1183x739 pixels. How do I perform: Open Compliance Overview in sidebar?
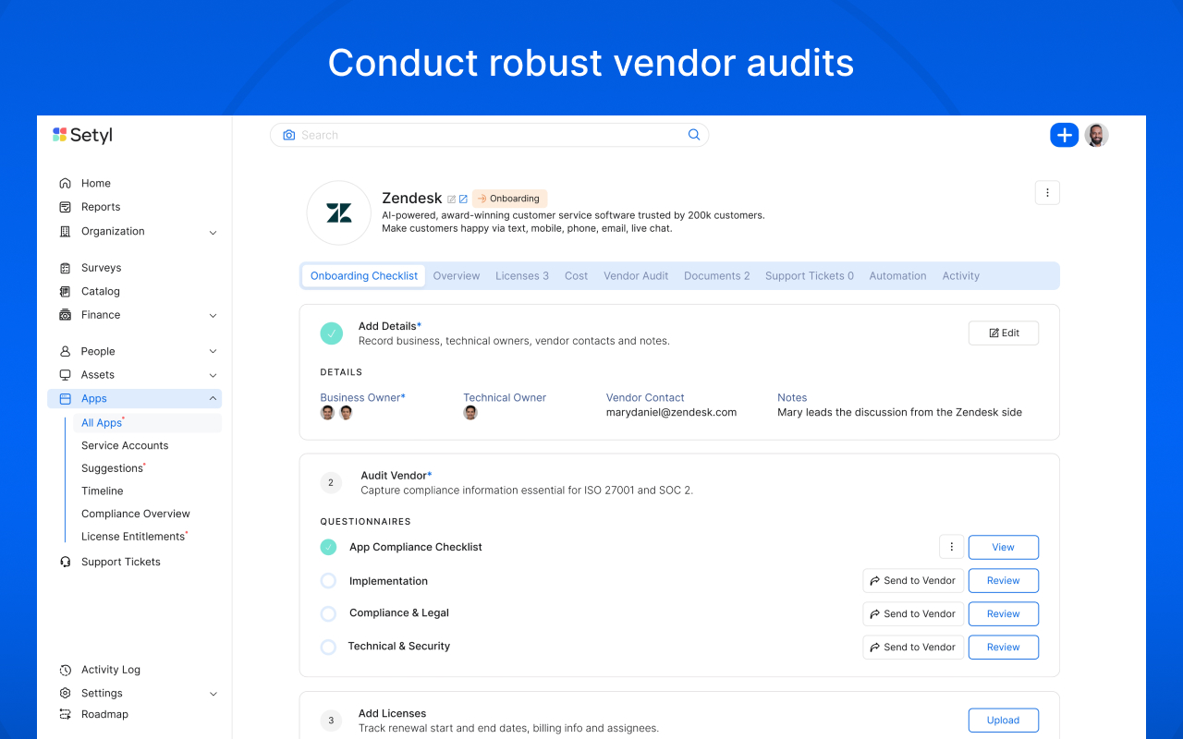tap(136, 514)
